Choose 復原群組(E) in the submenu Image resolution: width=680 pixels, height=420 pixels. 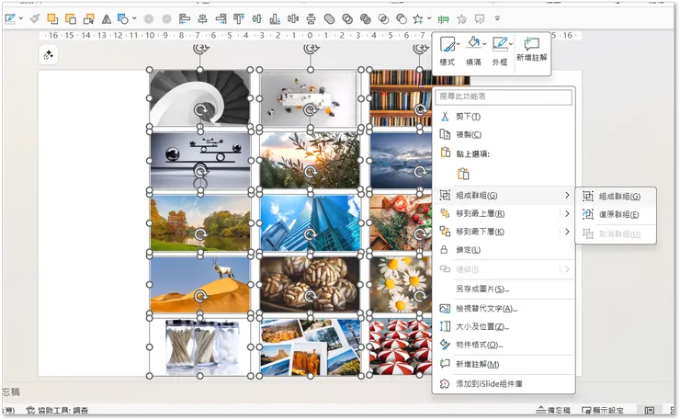616,214
